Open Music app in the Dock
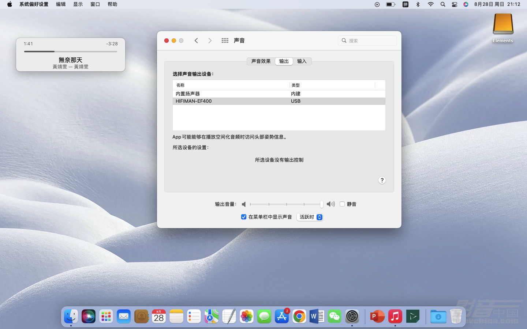Screen dimensions: 527x329 (395, 316)
